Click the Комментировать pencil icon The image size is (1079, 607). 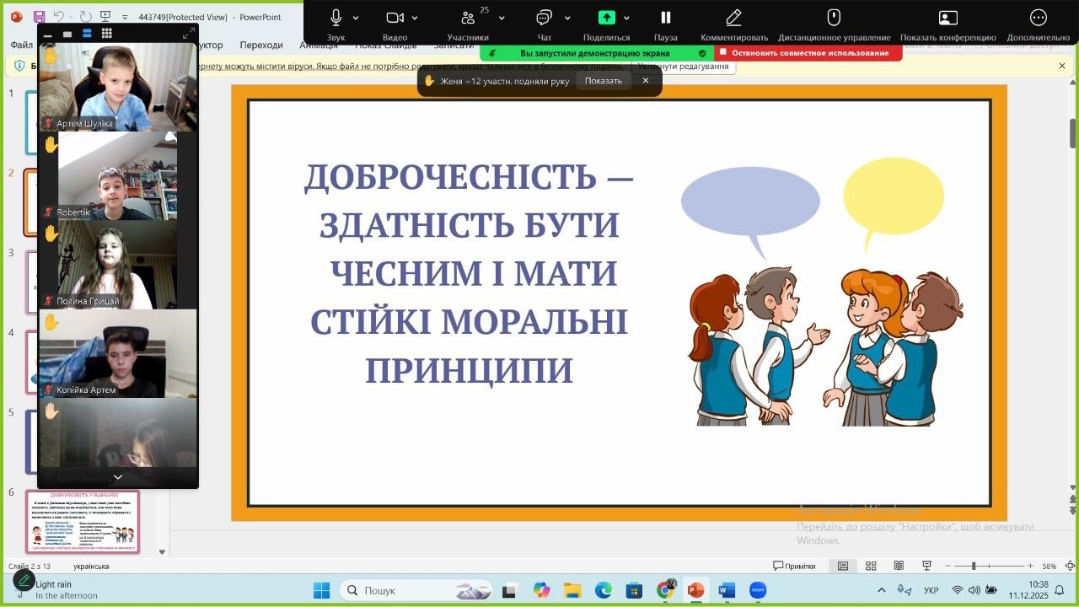coord(733,18)
